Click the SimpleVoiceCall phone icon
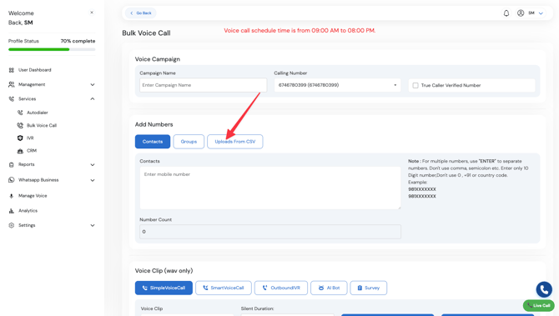This screenshot has height=316, width=559. (x=144, y=288)
